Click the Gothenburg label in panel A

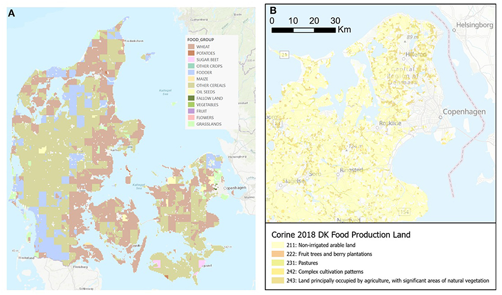tap(199, 20)
